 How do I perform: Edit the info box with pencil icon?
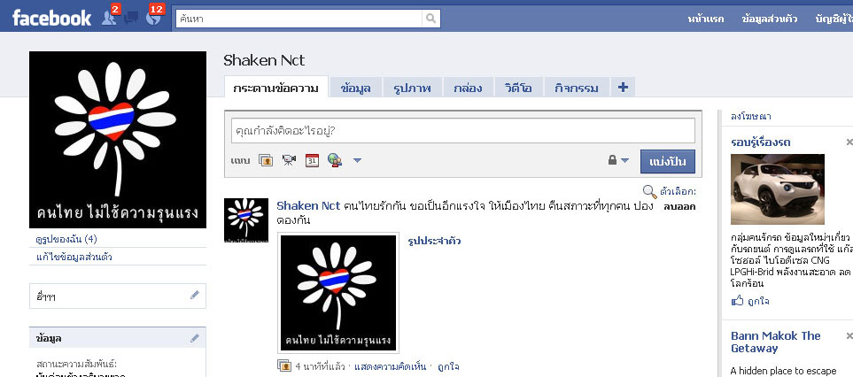pos(194,338)
